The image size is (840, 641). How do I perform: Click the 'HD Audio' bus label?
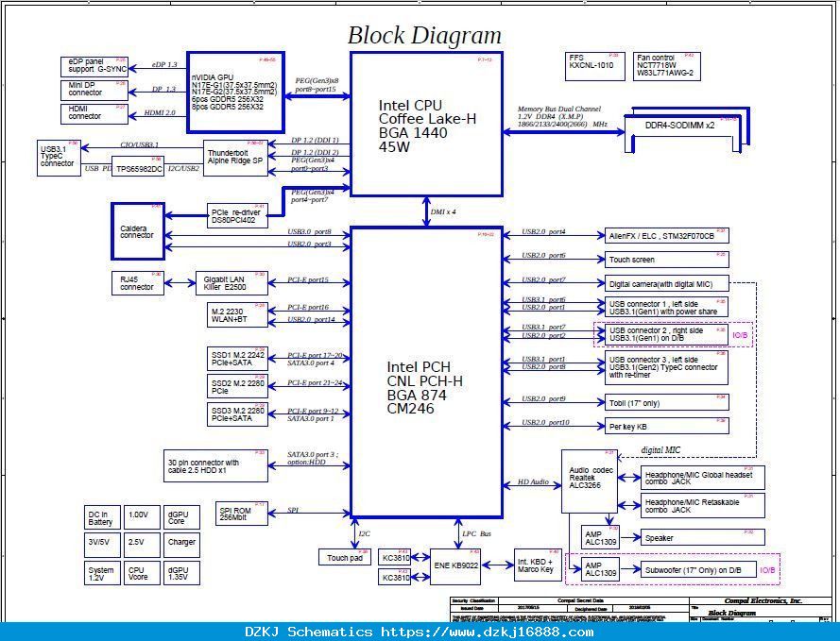pos(533,482)
